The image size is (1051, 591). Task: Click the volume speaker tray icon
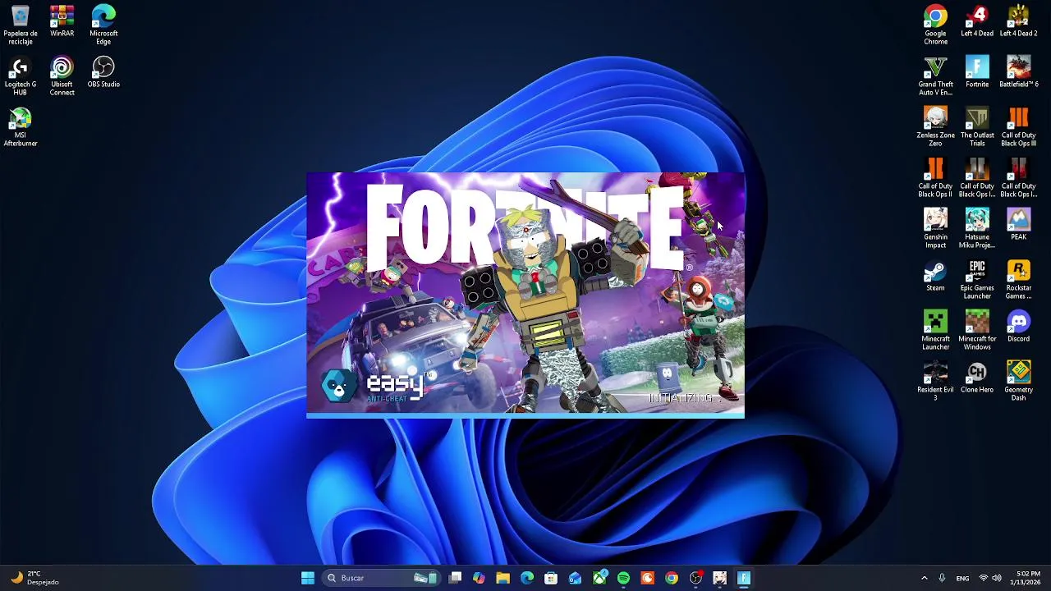point(997,578)
